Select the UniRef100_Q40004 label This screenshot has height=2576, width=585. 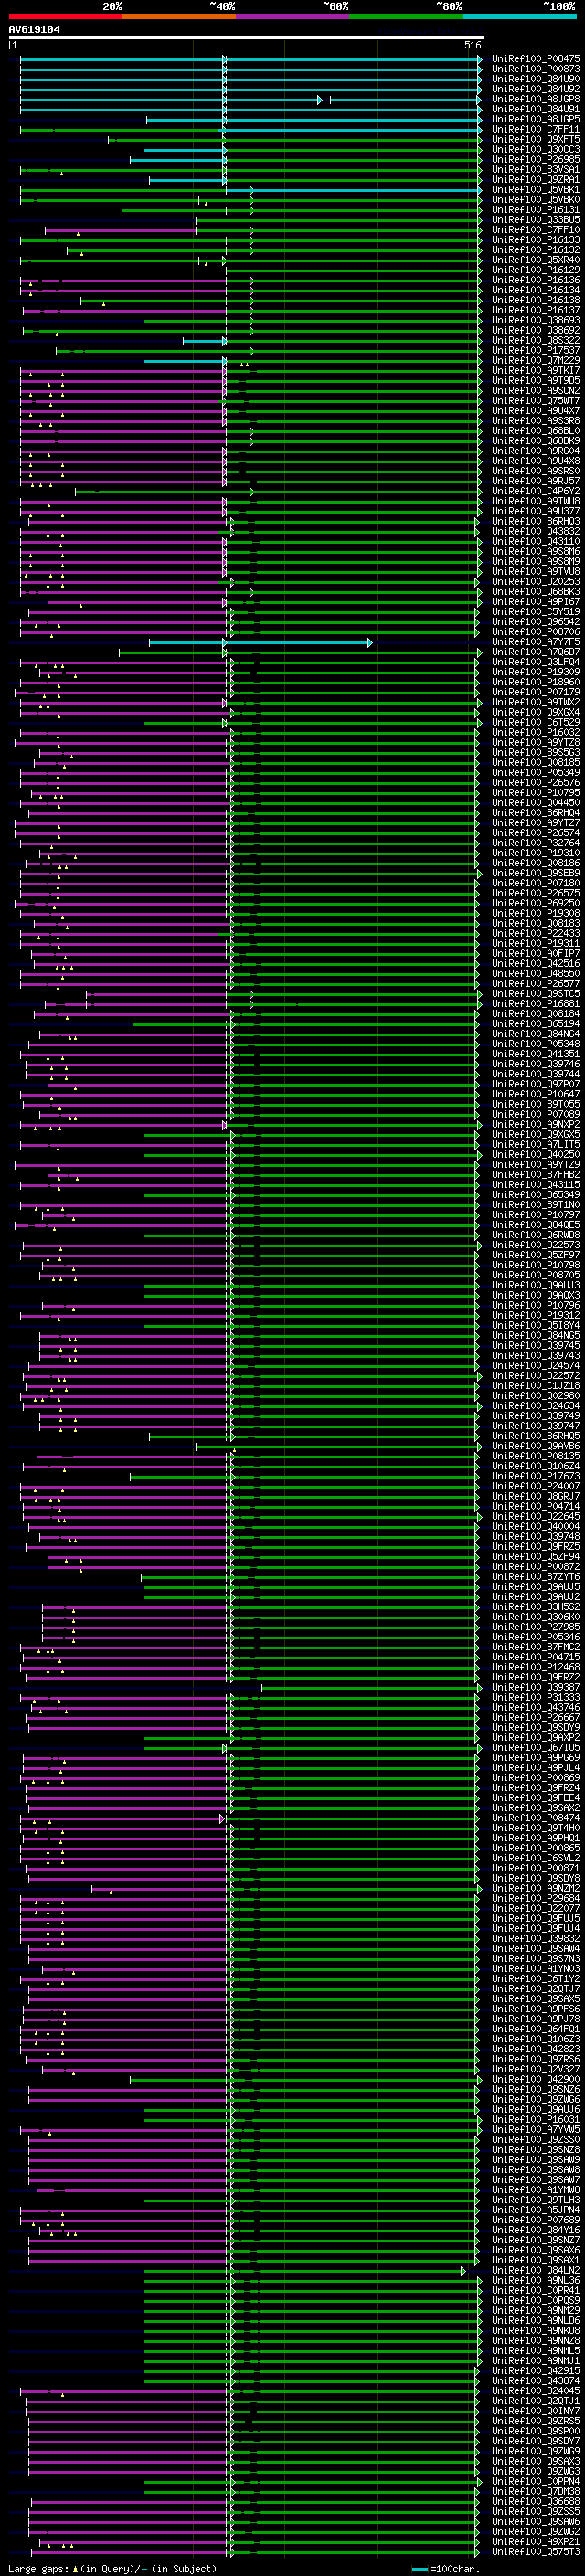pos(535,1526)
